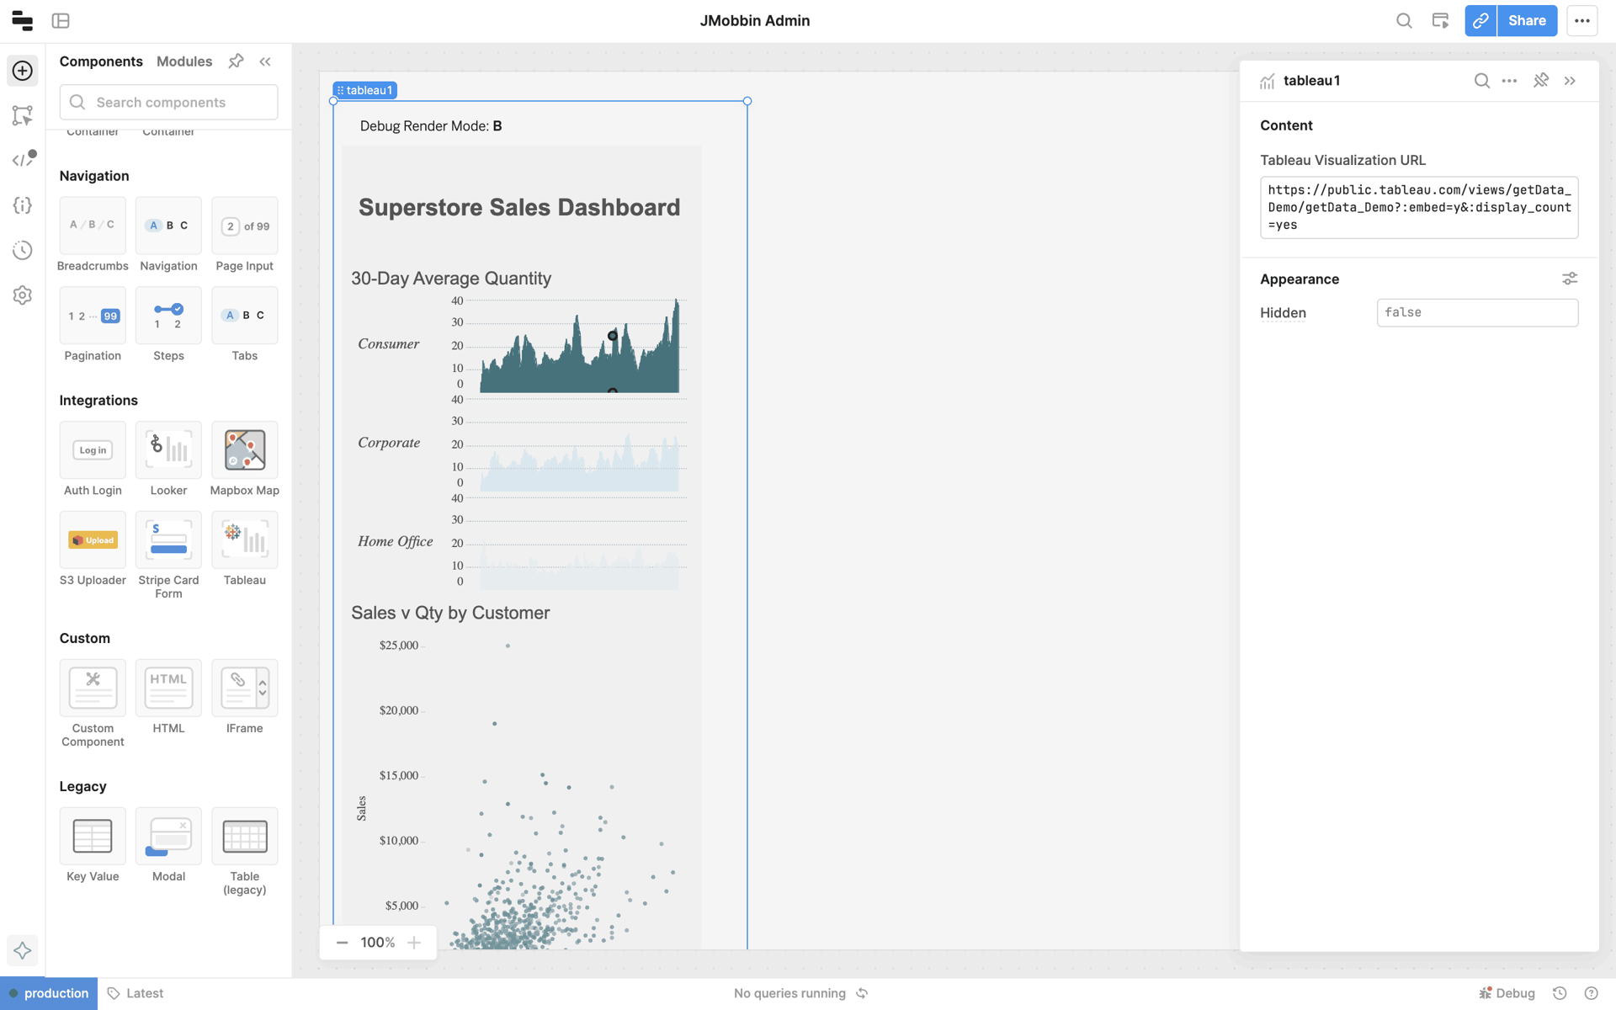
Task: Zoom in the canvas with plus
Action: click(x=414, y=943)
